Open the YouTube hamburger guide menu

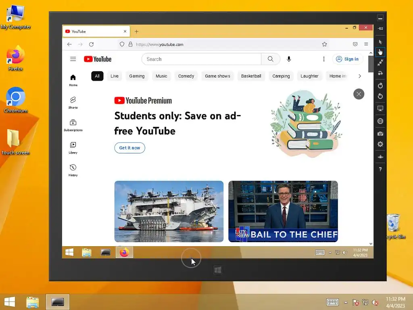pyautogui.click(x=73, y=59)
